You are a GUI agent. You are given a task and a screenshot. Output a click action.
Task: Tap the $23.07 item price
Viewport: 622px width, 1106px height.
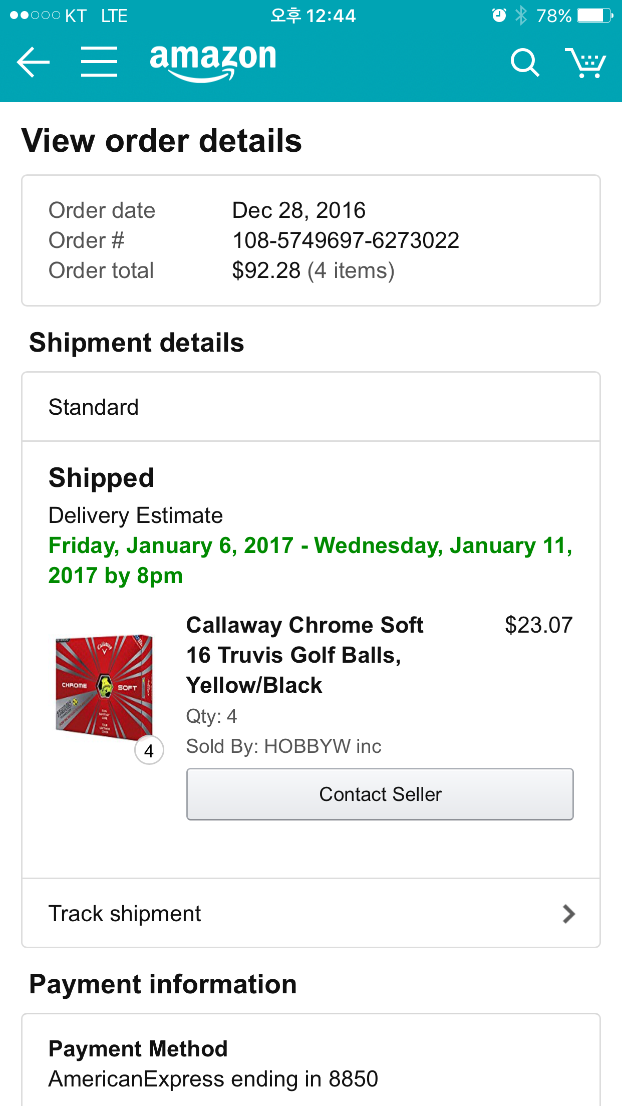[538, 625]
